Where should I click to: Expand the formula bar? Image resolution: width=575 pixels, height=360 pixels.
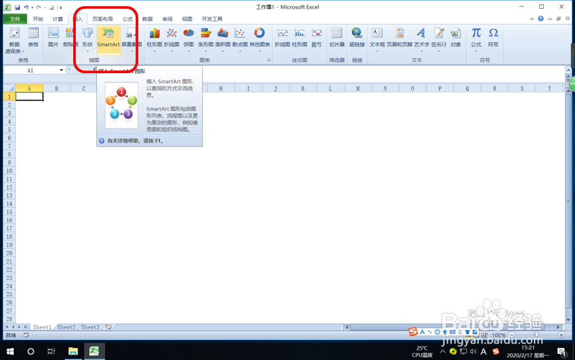(x=568, y=70)
